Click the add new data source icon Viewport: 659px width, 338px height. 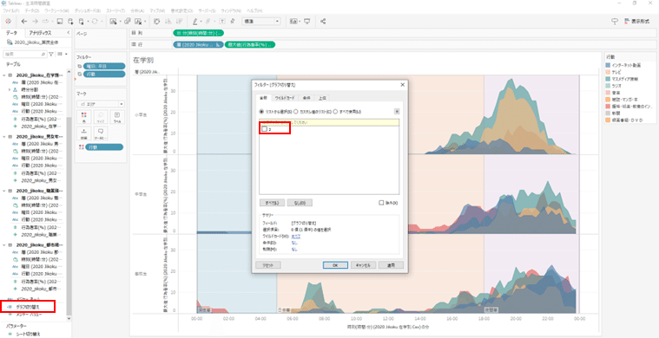(x=70, y=21)
